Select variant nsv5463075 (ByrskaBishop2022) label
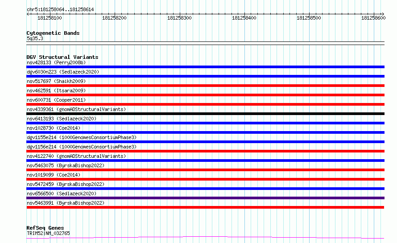397x243 pixels. pos(66,165)
